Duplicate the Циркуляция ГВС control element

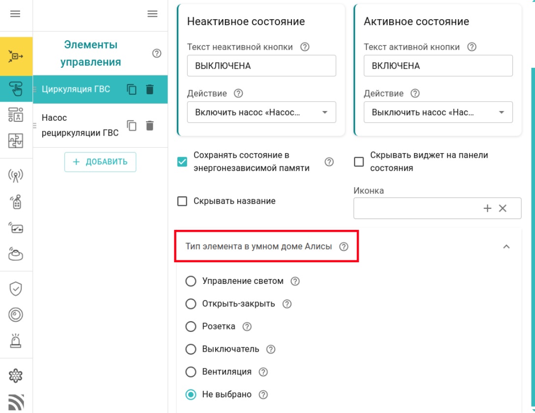point(132,89)
